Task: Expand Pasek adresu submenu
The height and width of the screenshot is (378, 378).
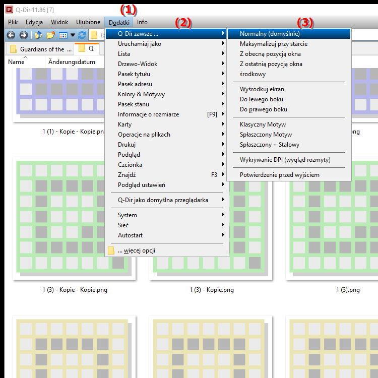Action: 166,84
